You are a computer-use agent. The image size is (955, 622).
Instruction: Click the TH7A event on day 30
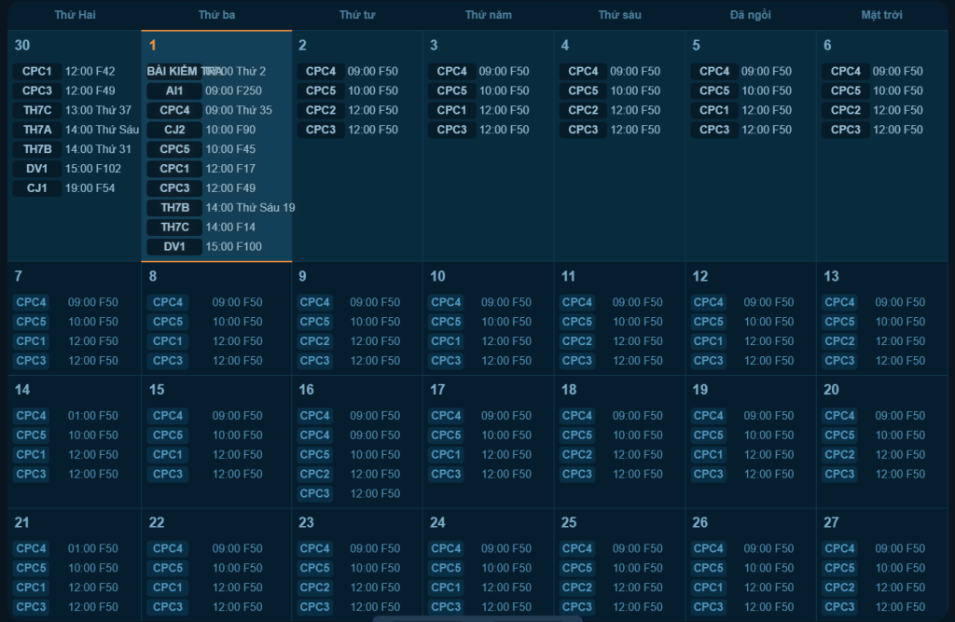coord(37,130)
